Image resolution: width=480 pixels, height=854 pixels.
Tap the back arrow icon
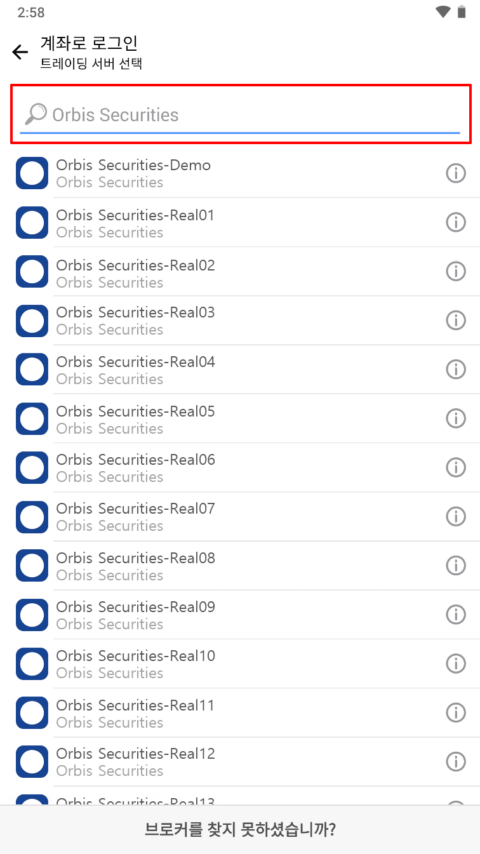(20, 52)
